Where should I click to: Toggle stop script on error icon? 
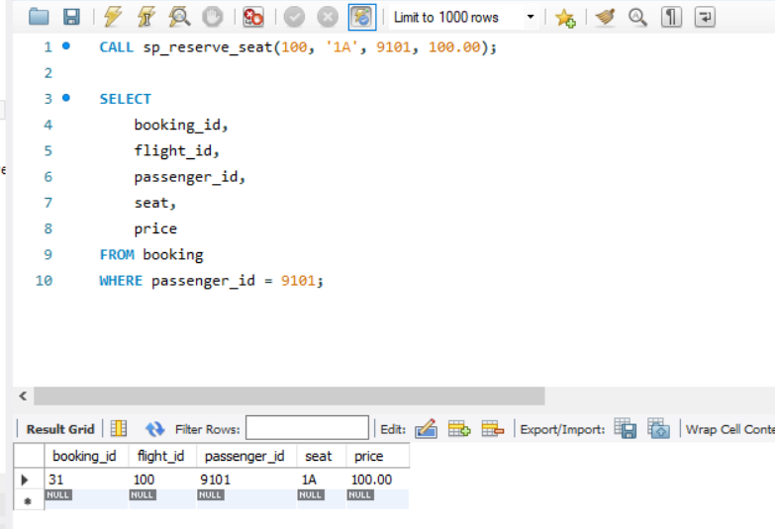click(253, 17)
